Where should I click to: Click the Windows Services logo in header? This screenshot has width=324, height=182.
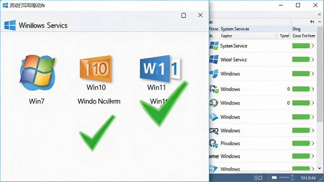tap(10, 25)
